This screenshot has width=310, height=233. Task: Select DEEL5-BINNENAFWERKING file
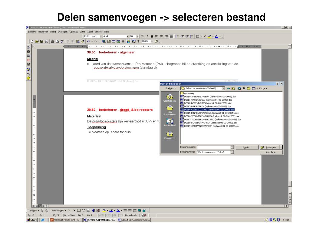click(209, 113)
